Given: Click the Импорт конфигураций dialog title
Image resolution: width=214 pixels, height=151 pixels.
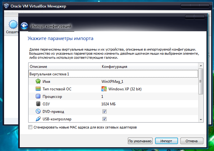Looking at the screenshot, I should point(51,26).
